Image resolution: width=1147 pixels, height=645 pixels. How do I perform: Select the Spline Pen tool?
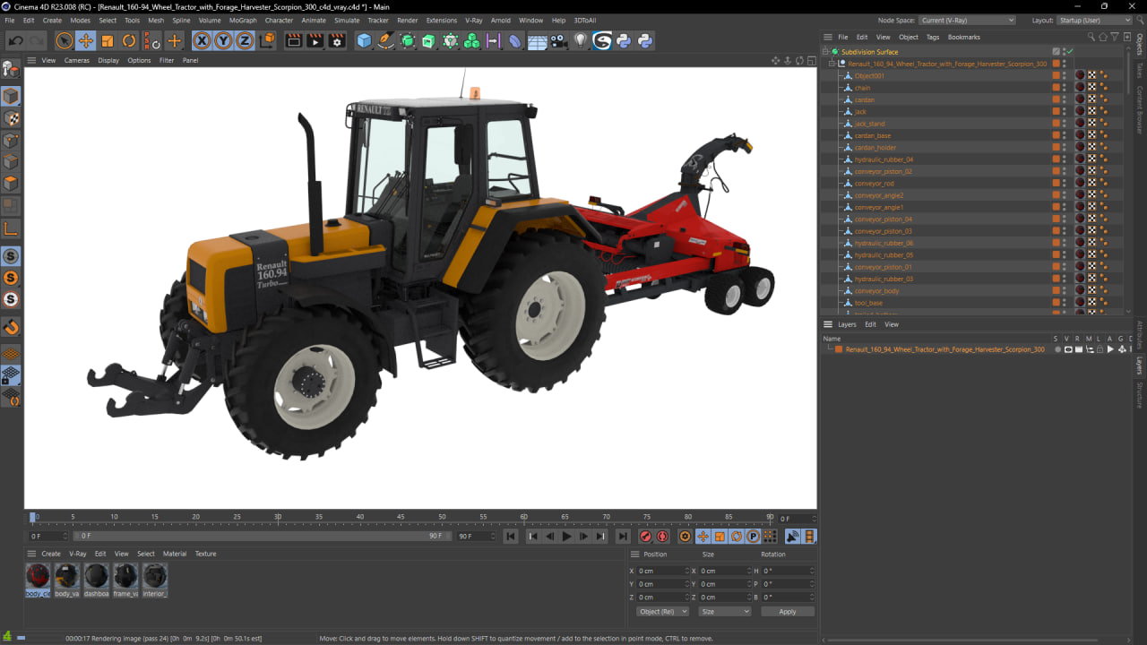[385, 40]
